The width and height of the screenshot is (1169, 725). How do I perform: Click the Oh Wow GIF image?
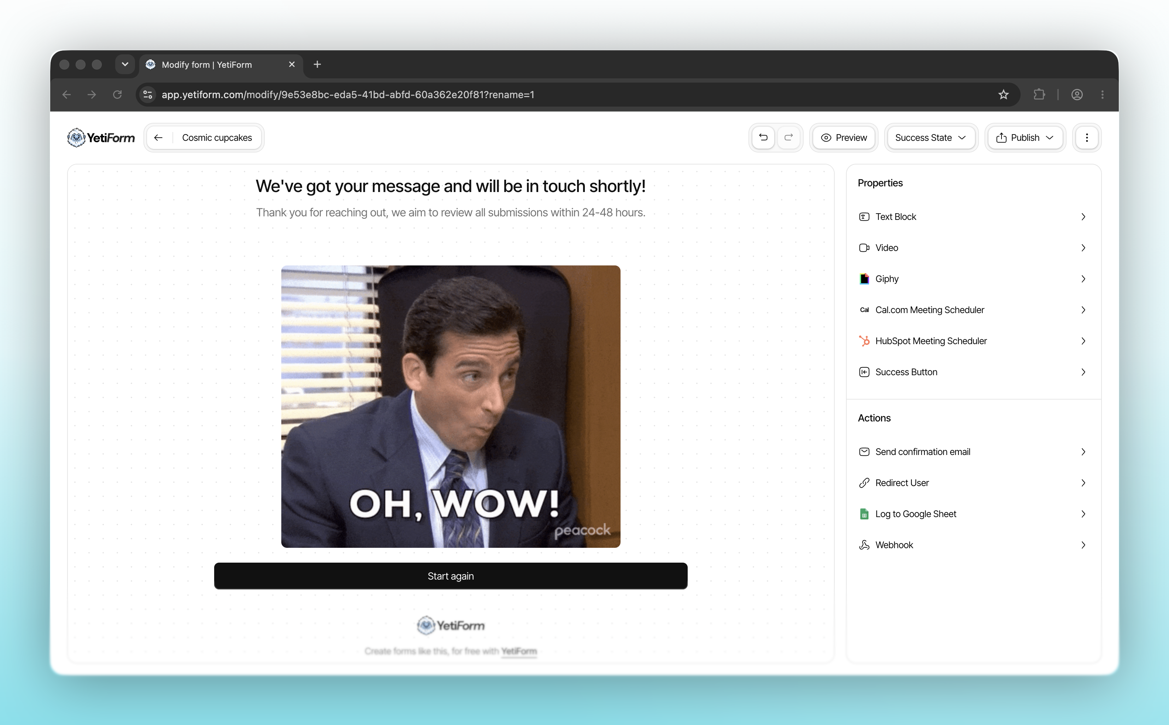click(x=450, y=407)
